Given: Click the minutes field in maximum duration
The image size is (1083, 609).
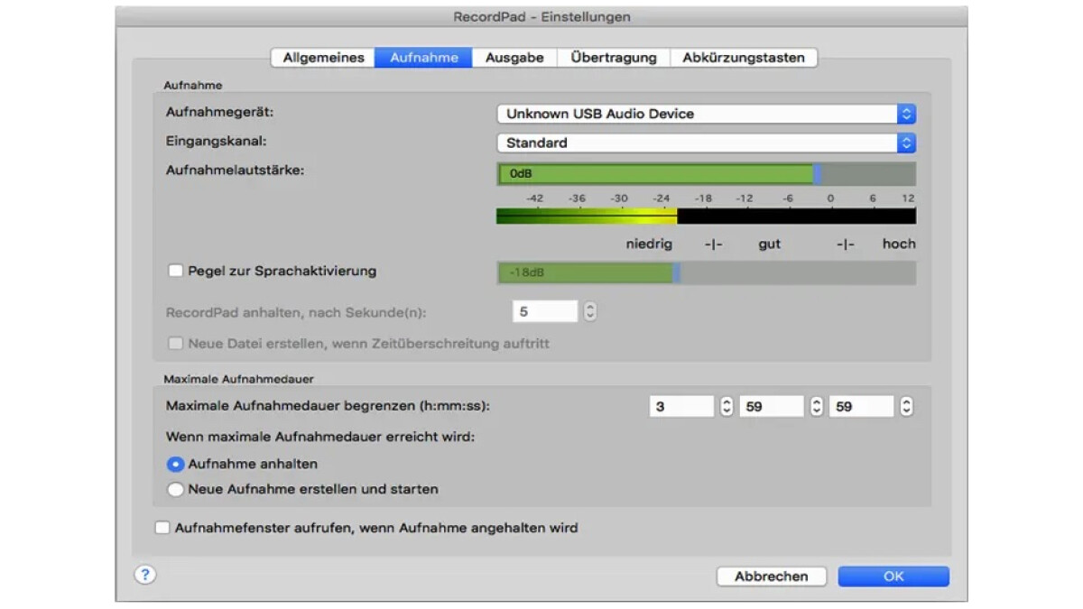Looking at the screenshot, I should pyautogui.click(x=772, y=407).
